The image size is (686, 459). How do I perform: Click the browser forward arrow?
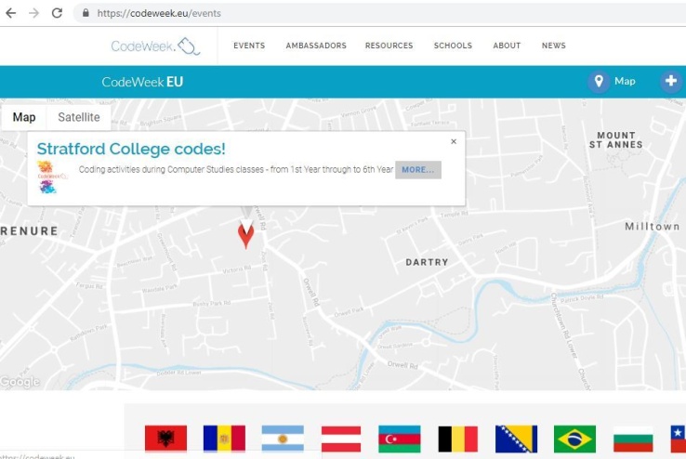point(33,13)
